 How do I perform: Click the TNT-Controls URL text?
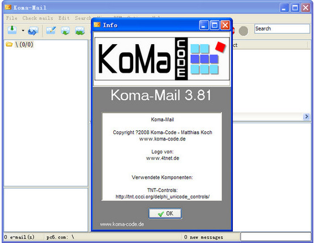click(x=163, y=197)
